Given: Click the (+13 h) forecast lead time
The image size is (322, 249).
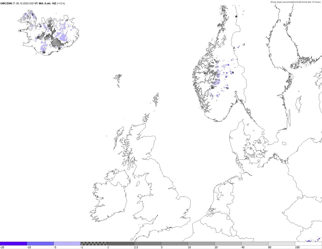Looking at the screenshot, I should click(x=61, y=3).
